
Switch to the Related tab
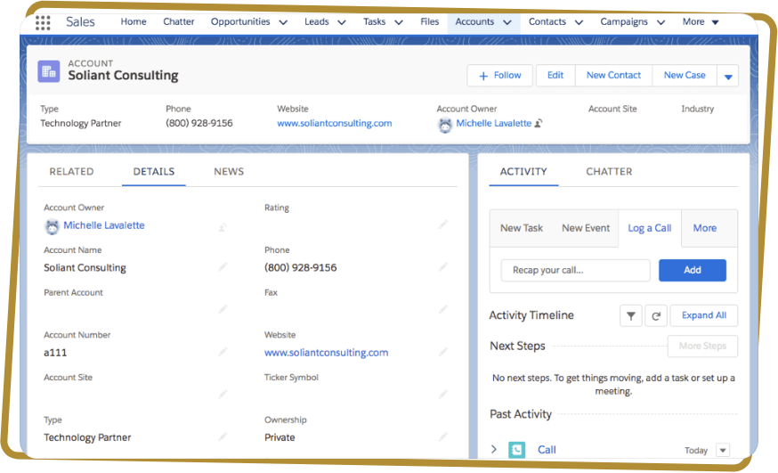(71, 172)
